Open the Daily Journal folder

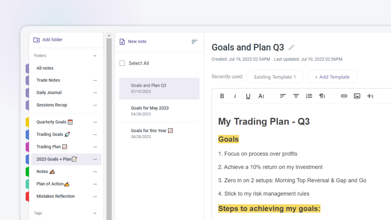pyautogui.click(x=49, y=93)
